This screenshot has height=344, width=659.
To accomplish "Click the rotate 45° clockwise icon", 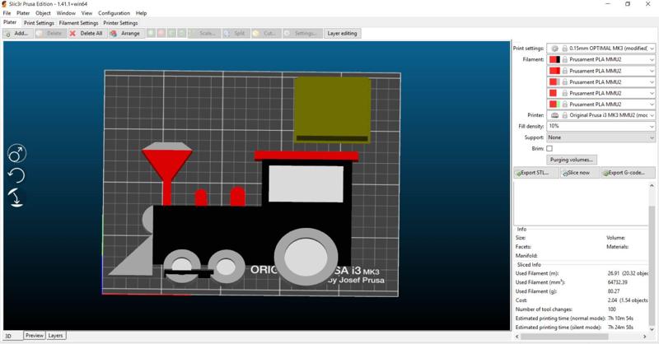I will [x=181, y=33].
